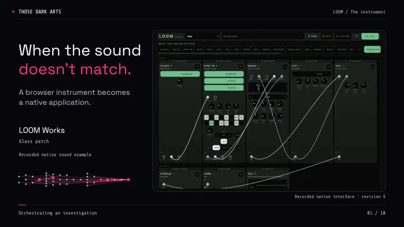Viewport: 404px width, 227px height.
Task: Close the GRAIN module
Action: (x=285, y=67)
